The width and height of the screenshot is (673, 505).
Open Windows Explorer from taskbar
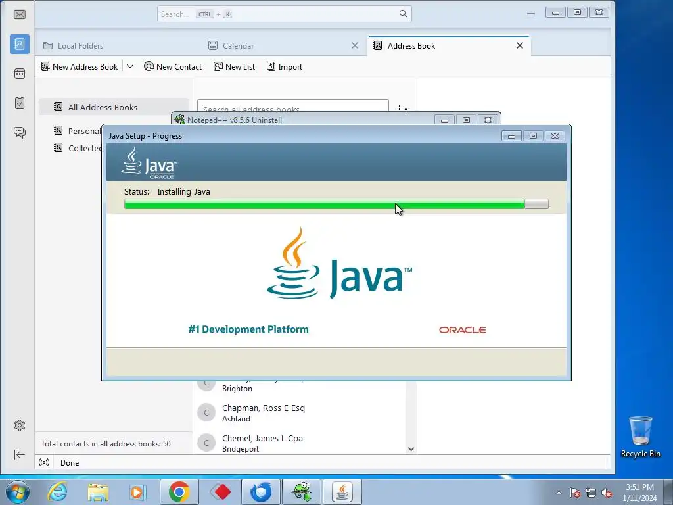click(x=98, y=492)
